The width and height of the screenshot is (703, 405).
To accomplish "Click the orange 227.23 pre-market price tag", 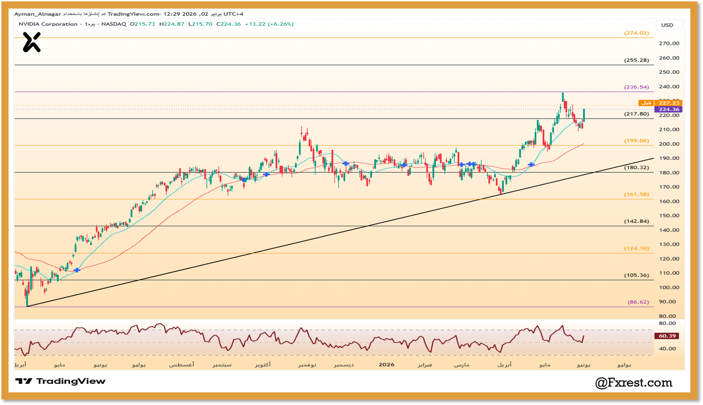I will (669, 103).
